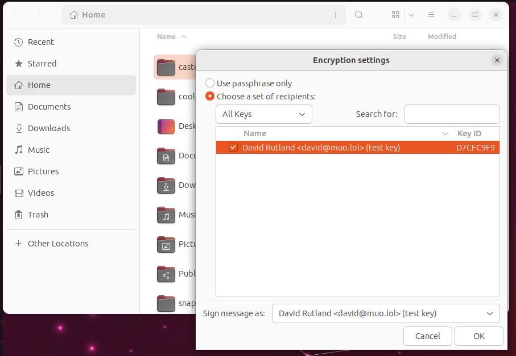
Task: Sort recipients by the Name column
Action: click(255, 133)
